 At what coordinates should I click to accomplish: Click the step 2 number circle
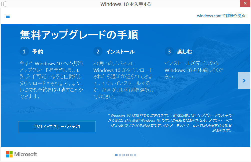(x=98, y=52)
